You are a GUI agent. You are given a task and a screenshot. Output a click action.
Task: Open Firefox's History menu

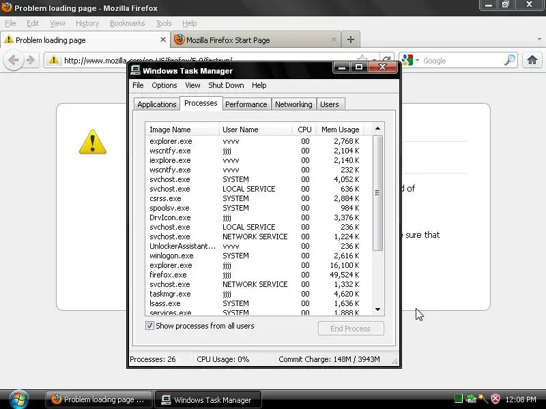(87, 23)
